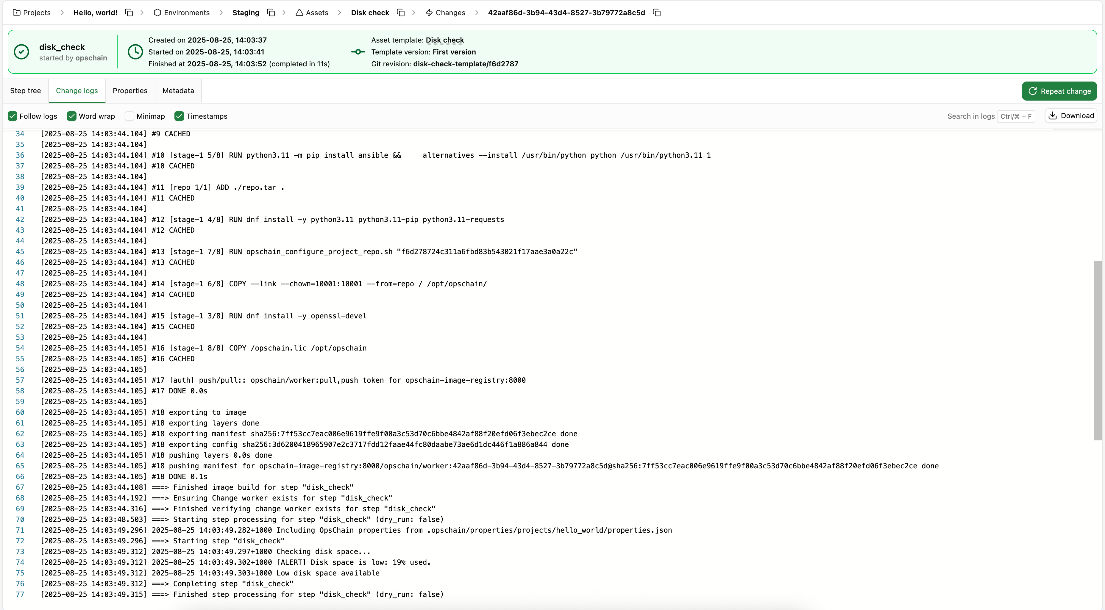This screenshot has width=1105, height=610.
Task: Open the Metadata tab
Action: click(x=178, y=91)
